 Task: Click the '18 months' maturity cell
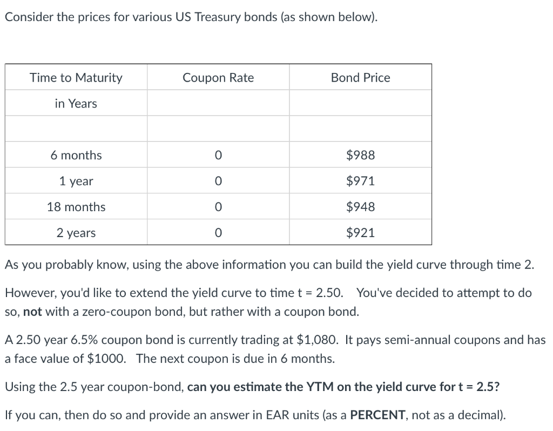[x=76, y=206]
